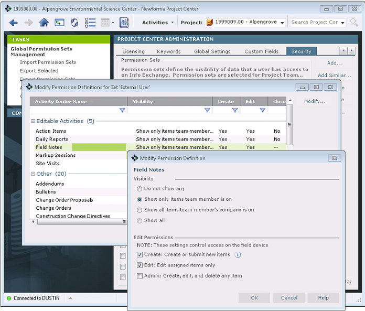The height and width of the screenshot is (311, 365).
Task: Click the magnifier search icon
Action: (x=354, y=23)
